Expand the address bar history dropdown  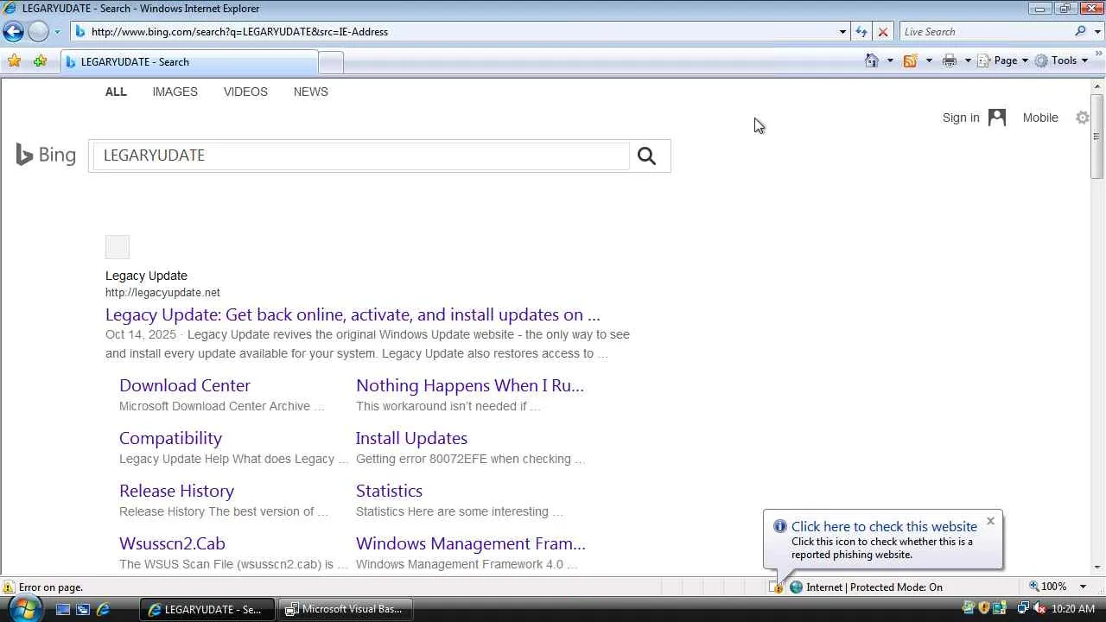(842, 32)
